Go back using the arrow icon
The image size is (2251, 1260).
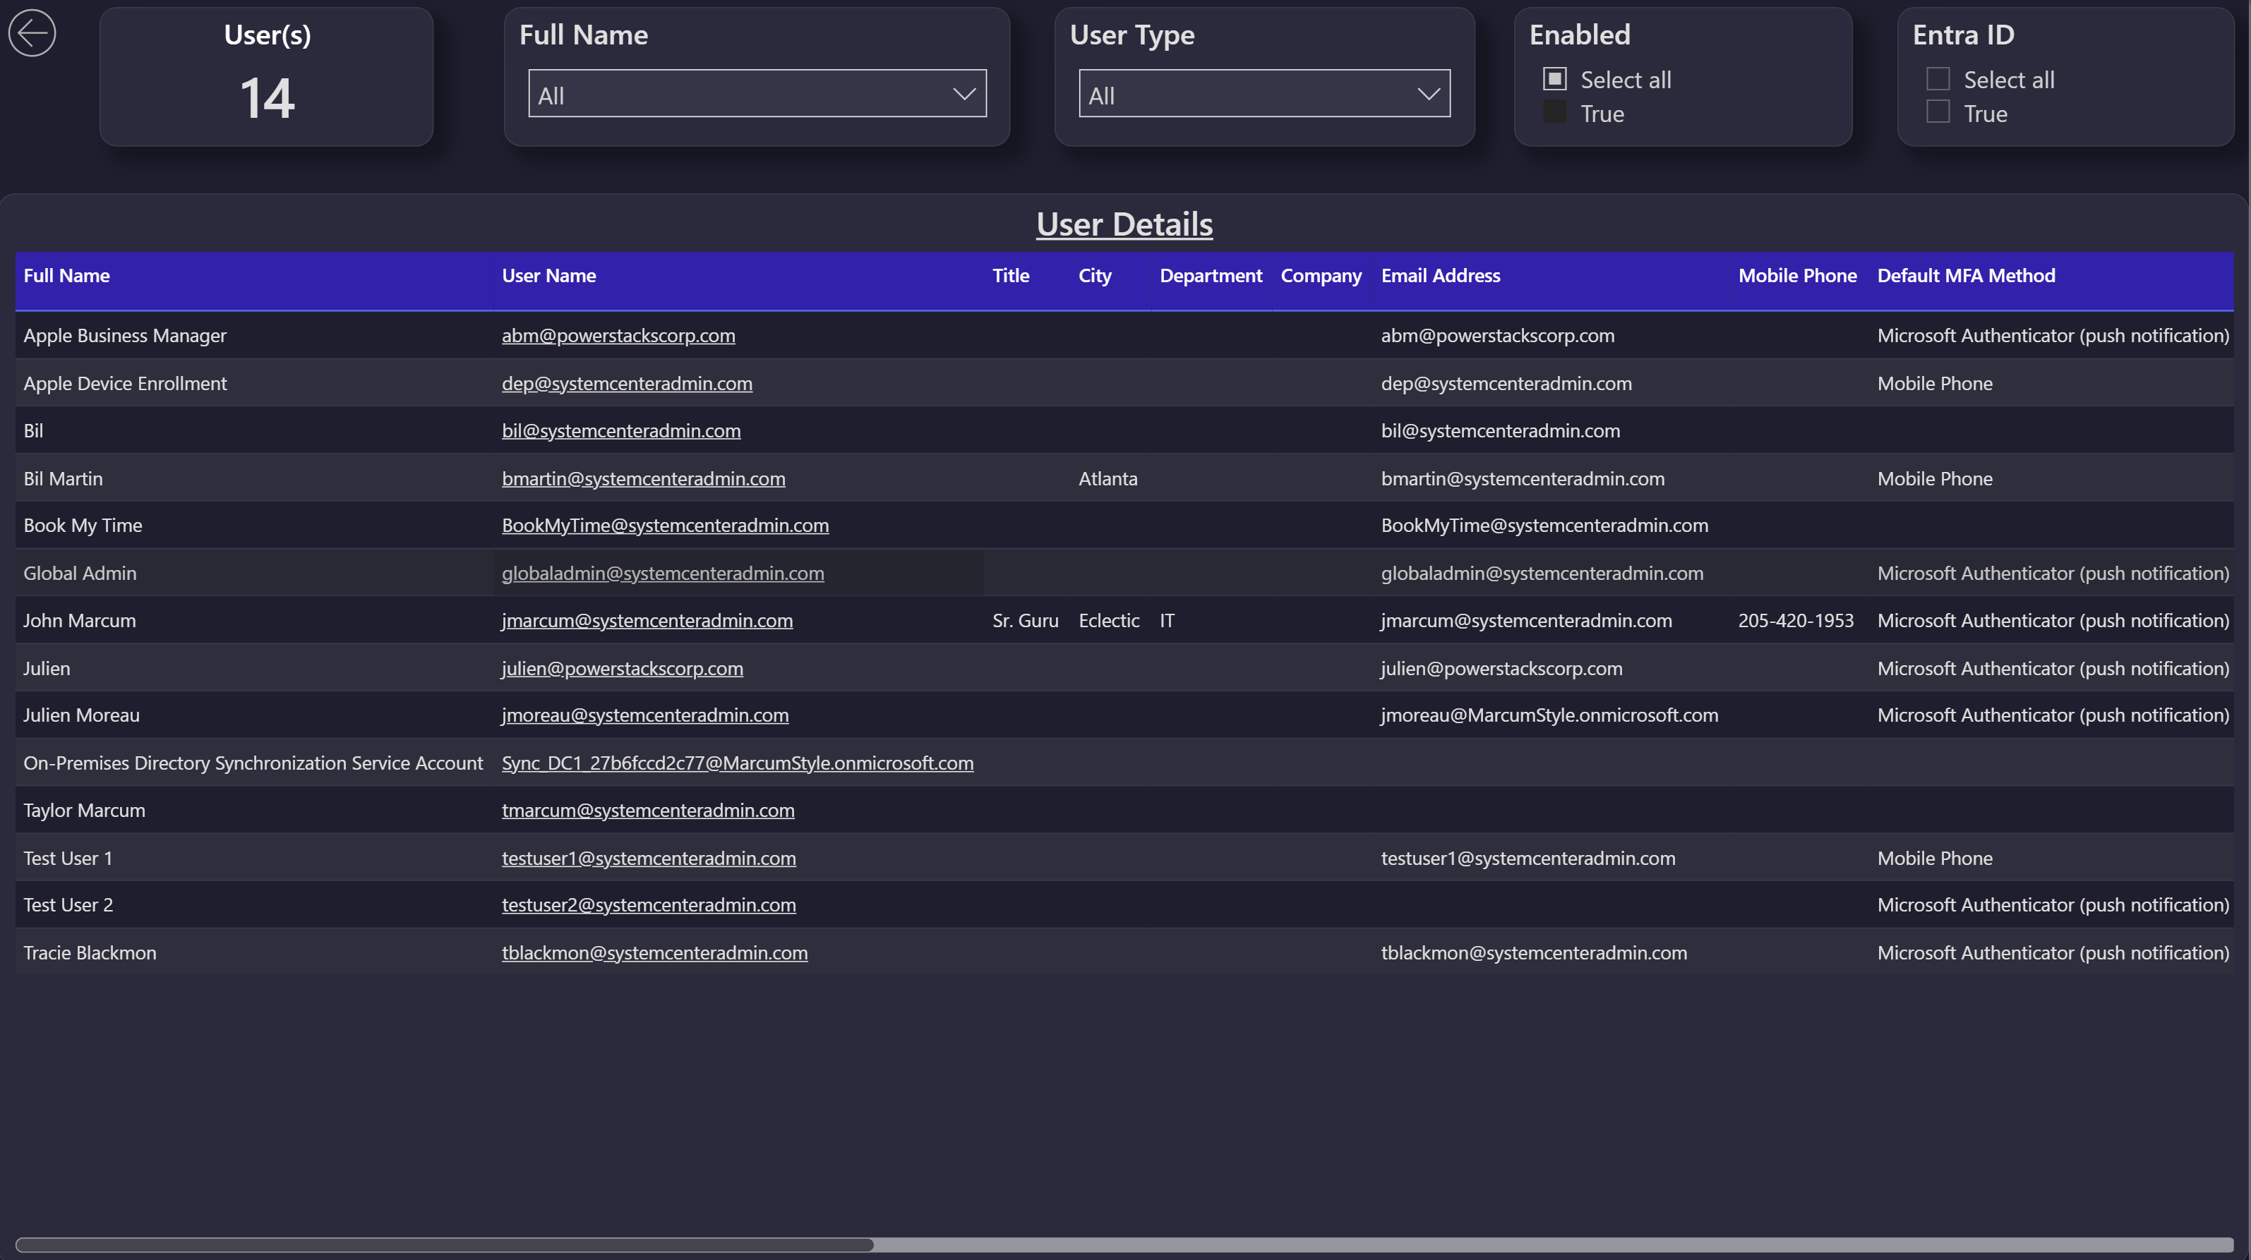point(32,33)
